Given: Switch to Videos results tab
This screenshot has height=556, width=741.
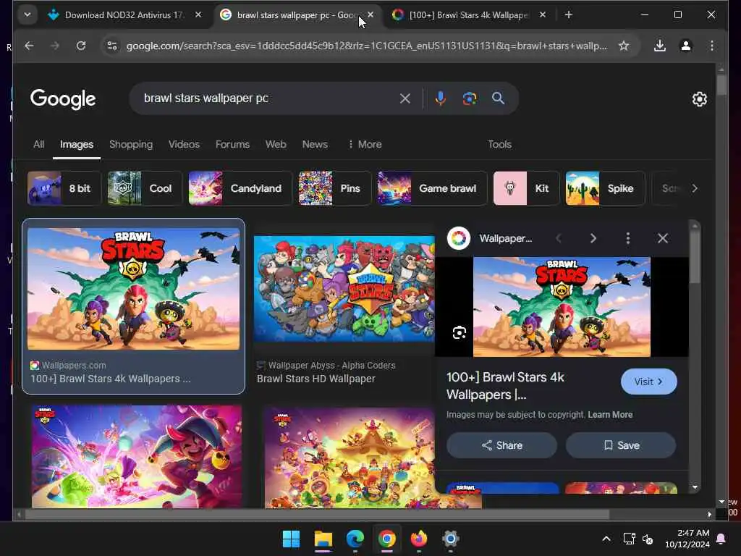Looking at the screenshot, I should [x=184, y=144].
